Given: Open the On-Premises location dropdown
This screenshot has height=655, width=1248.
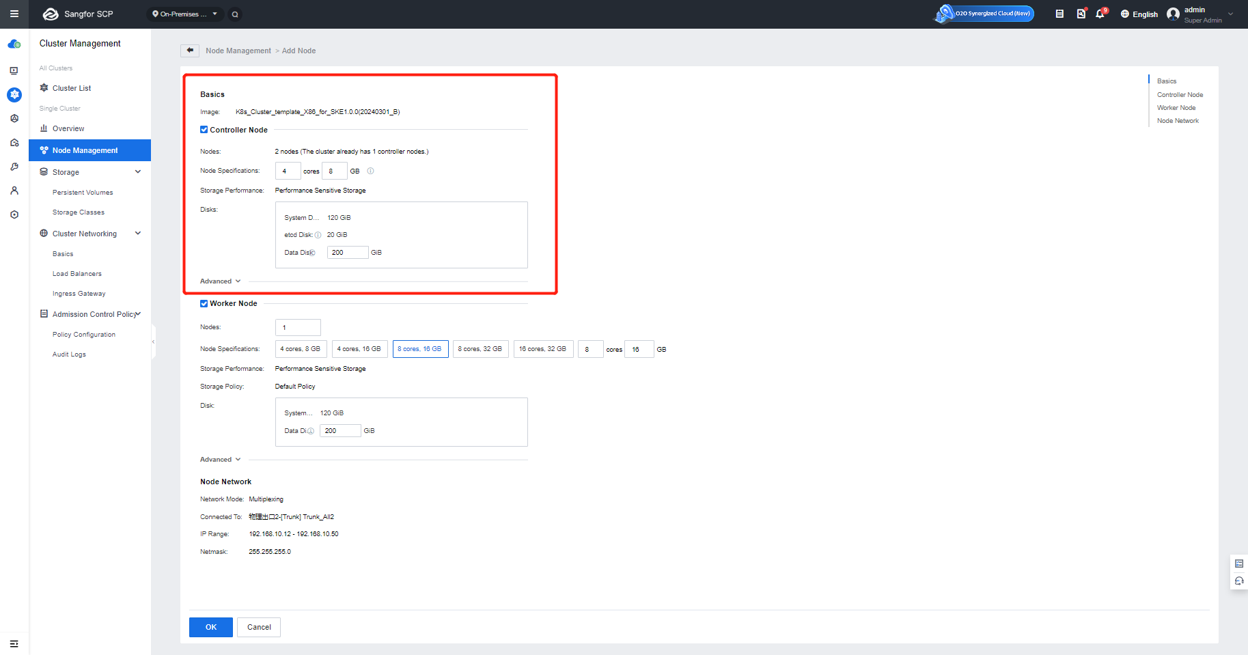Looking at the screenshot, I should 185,14.
